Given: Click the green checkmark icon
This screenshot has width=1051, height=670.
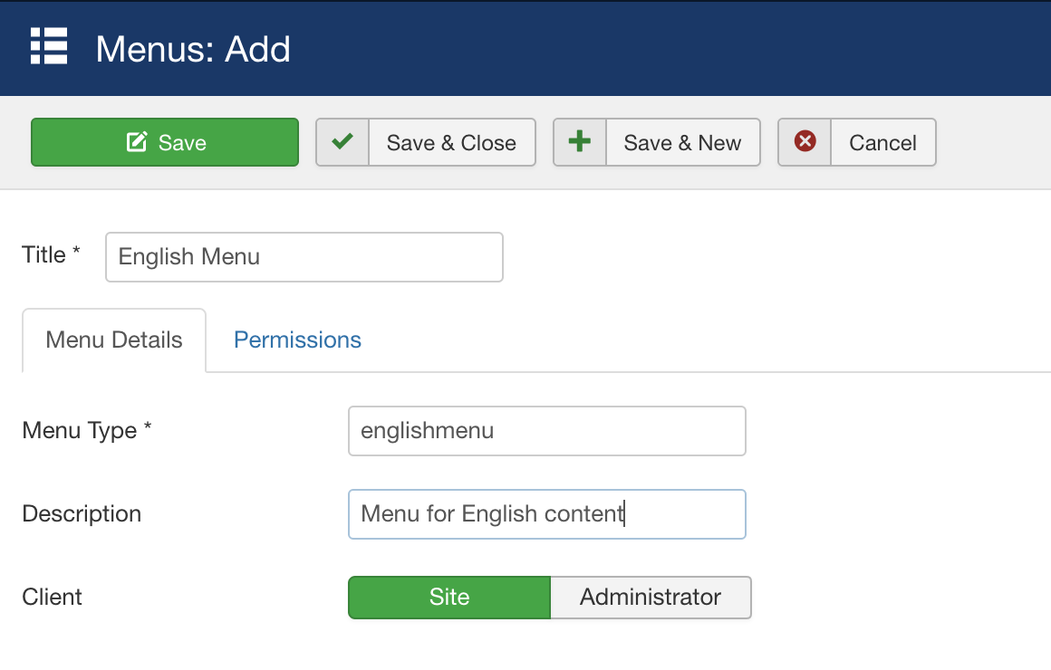Looking at the screenshot, I should point(342,142).
